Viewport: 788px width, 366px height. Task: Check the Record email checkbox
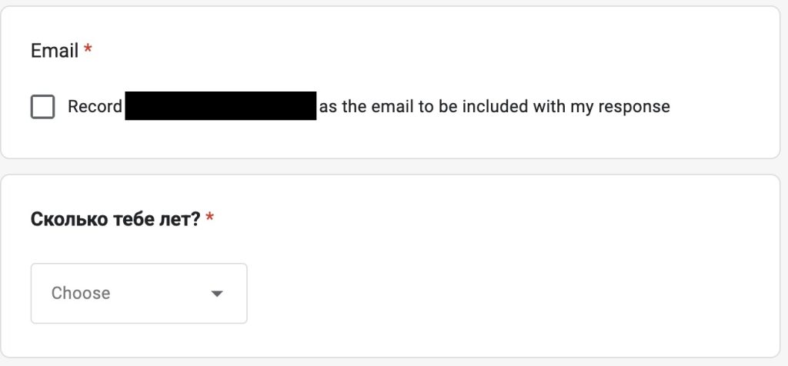click(x=42, y=107)
